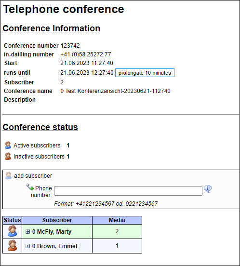Screen dimensions: 240x266
Task: Click the Status column header
Action: 13,220
